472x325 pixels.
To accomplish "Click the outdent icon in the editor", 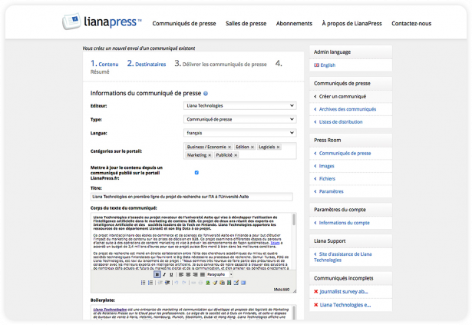I will pyautogui.click(x=160, y=283).
